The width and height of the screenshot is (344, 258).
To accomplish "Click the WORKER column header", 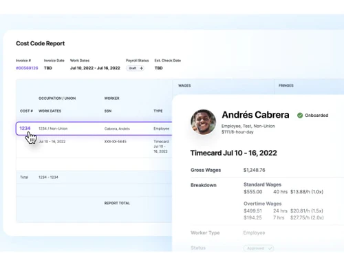I will 111,98.
